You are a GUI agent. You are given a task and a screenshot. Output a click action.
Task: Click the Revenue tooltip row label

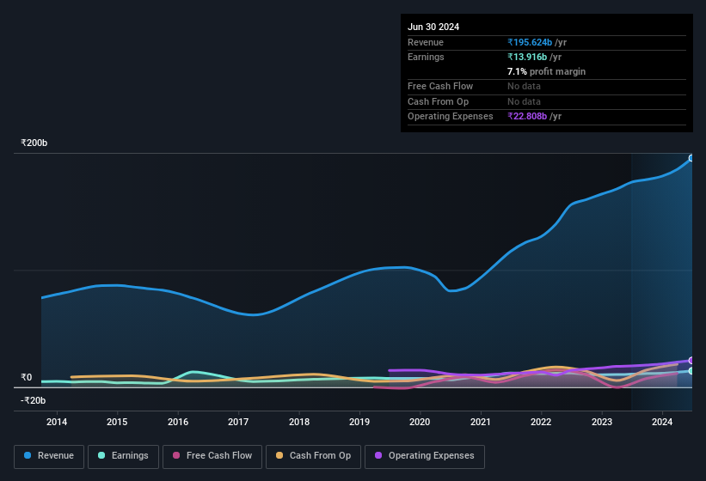tap(425, 42)
